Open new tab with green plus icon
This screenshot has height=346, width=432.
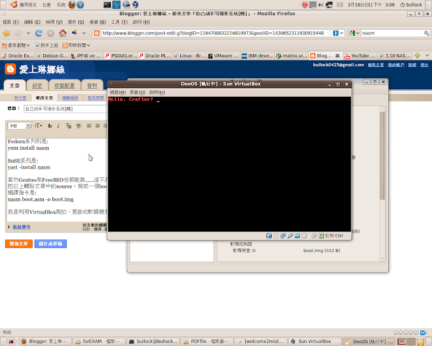(417, 56)
